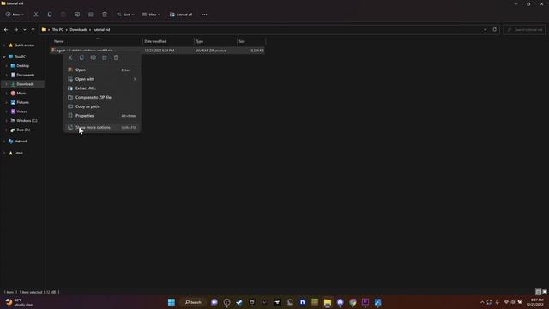This screenshot has height=309, width=549.
Task: Select Pictures in the sidebar
Action: [22, 102]
